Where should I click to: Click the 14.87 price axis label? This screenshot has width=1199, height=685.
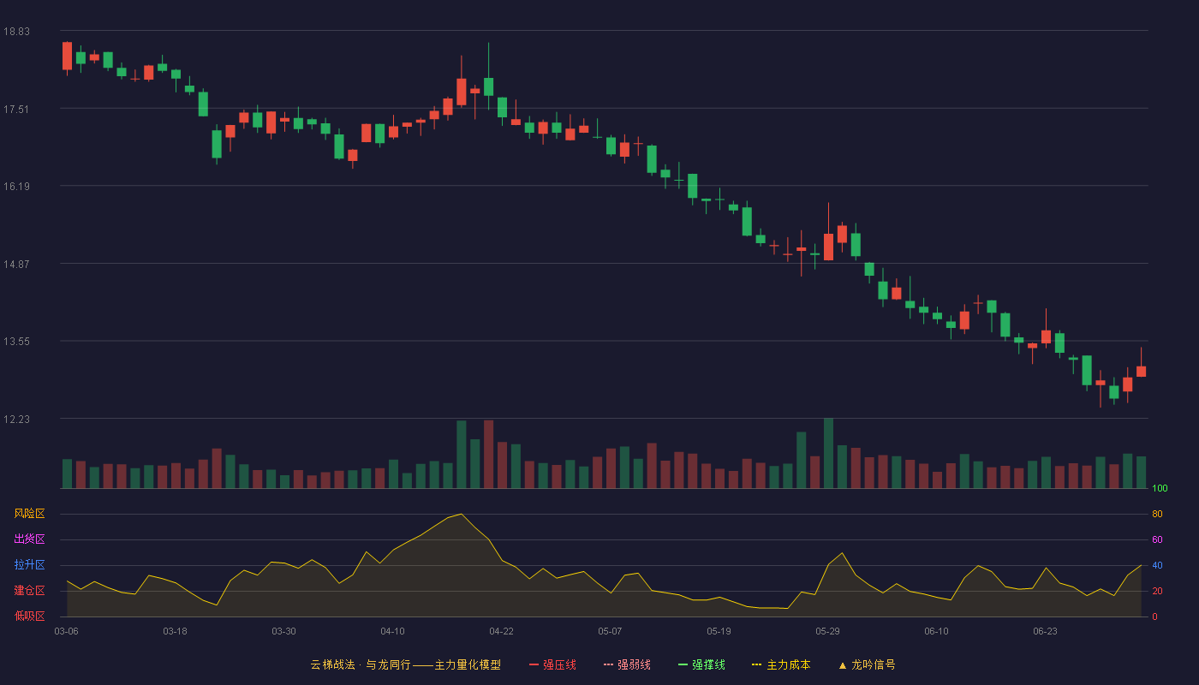(16, 264)
